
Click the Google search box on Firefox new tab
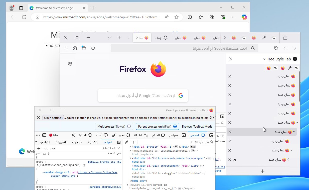(143, 96)
